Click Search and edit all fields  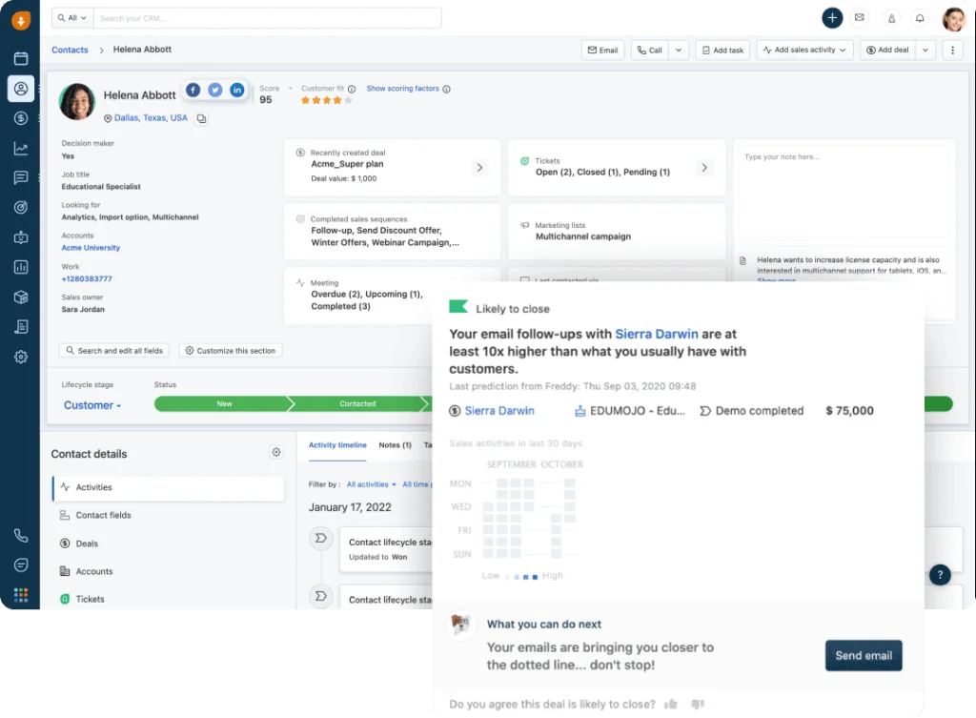pyautogui.click(x=114, y=351)
